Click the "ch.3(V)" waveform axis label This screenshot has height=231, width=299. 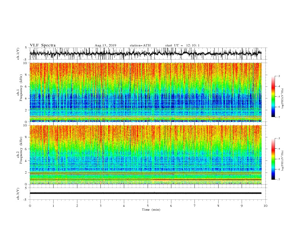point(18,194)
